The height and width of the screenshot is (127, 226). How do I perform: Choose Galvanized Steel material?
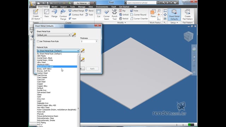(x=44, y=92)
